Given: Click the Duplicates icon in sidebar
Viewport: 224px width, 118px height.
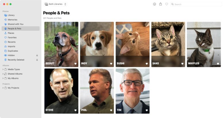Looking at the screenshot, I should tap(5, 51).
